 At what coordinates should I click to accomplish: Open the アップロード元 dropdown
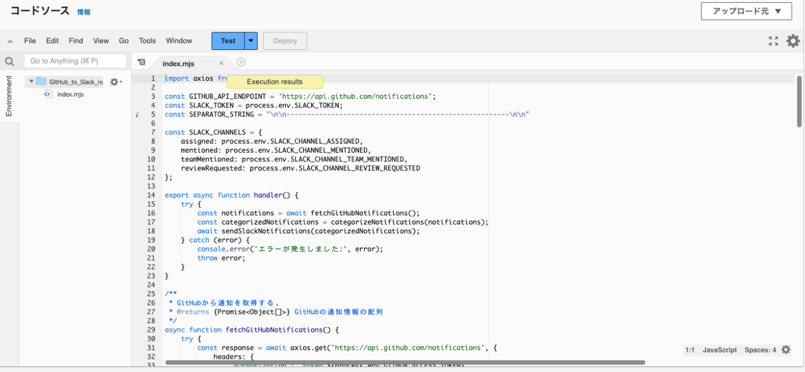[x=746, y=11]
